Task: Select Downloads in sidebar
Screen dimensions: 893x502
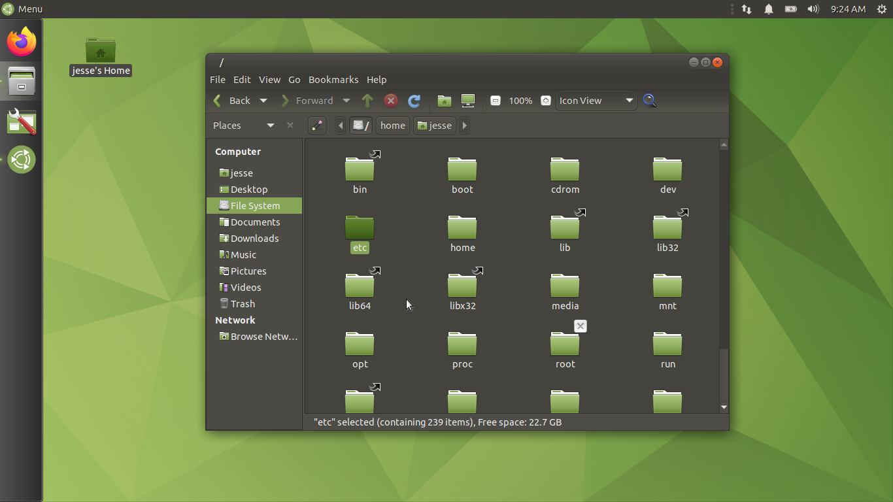Action: tap(254, 239)
